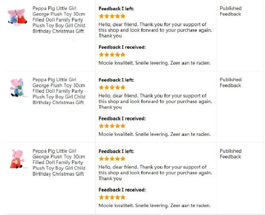Click second row Dutch review 'Mooie kwaliteit' text

154,134
